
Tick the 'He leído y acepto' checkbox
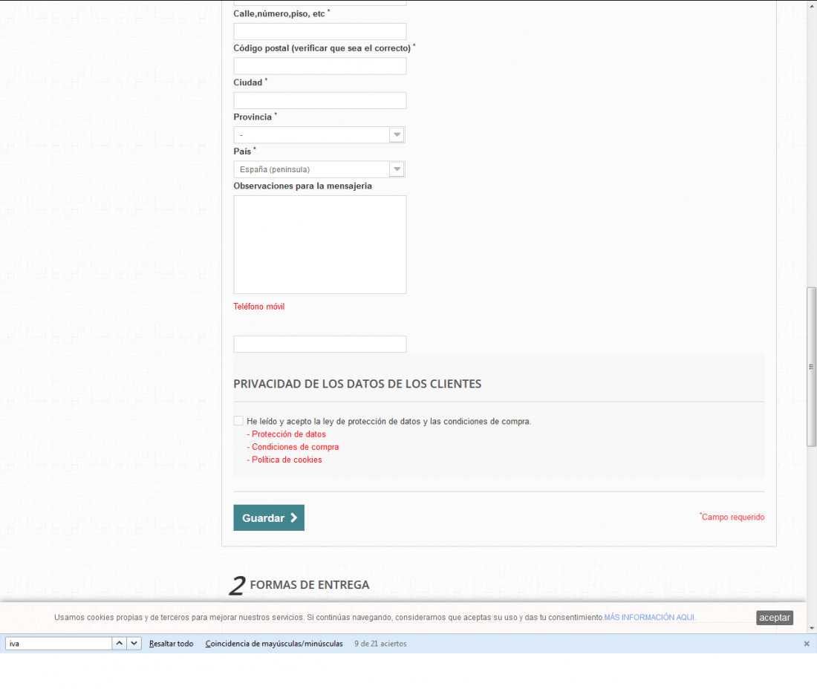(x=238, y=421)
